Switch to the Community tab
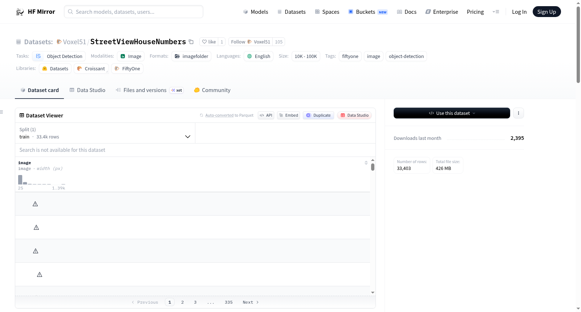 [x=212, y=90]
